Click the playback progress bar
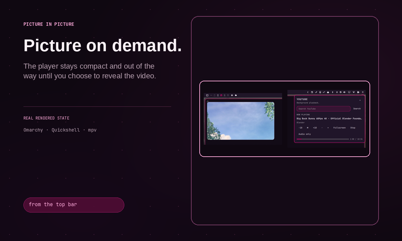Image resolution: width=402 pixels, height=241 pixels. 323,139
